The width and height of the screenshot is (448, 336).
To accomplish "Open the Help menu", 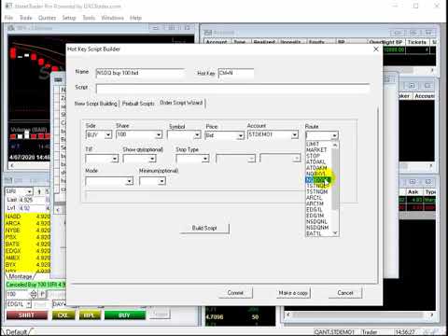I will 135,18.
